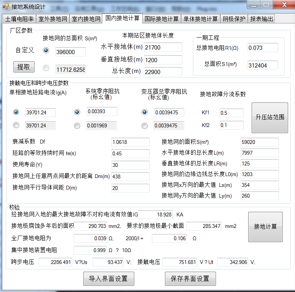The width and height of the screenshot is (295, 292).
Task: Click the 接地系统设计 window app icon
Action: point(6,7)
